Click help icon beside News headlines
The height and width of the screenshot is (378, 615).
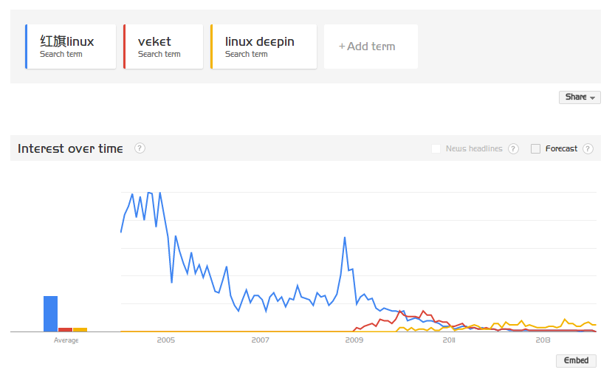pos(513,148)
